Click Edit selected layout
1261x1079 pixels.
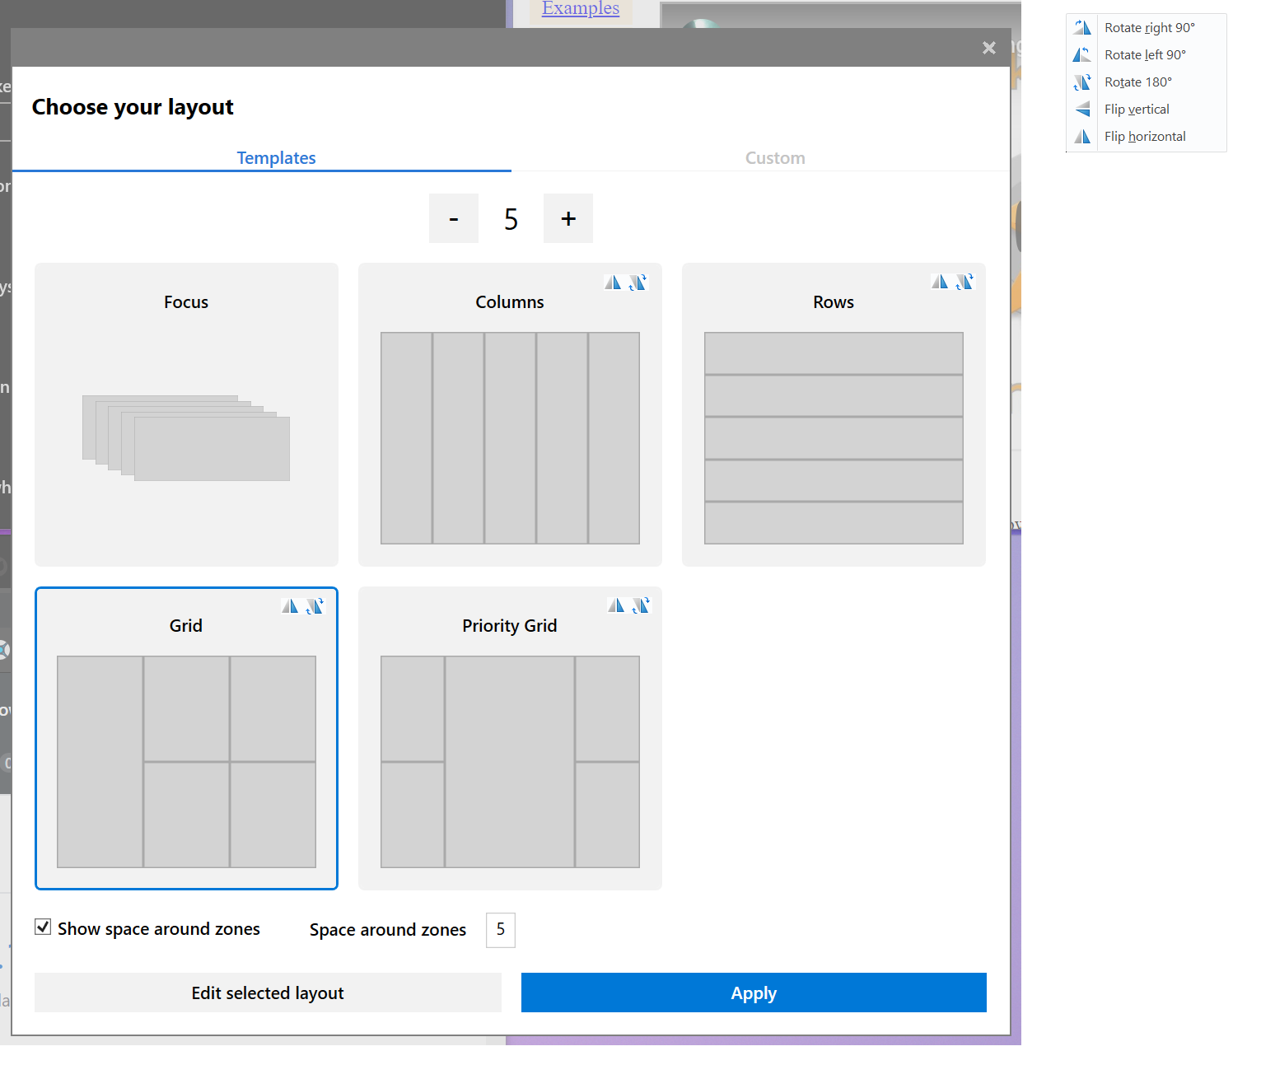click(267, 993)
